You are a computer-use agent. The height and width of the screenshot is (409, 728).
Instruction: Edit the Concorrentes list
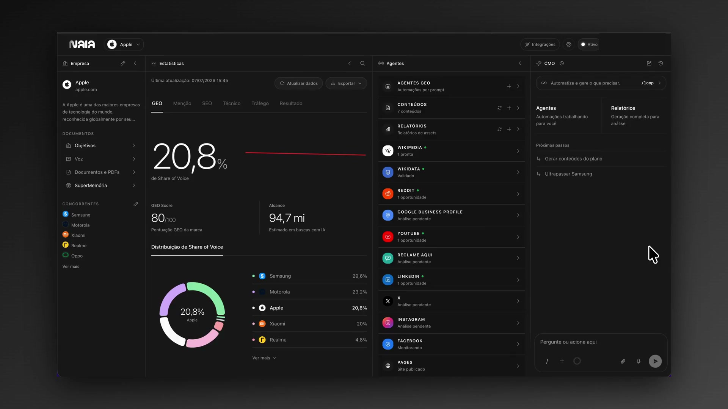click(136, 204)
